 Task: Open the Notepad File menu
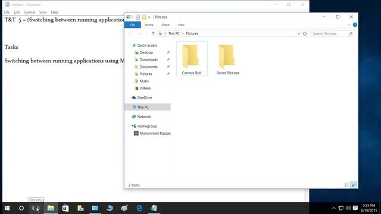coord(7,12)
